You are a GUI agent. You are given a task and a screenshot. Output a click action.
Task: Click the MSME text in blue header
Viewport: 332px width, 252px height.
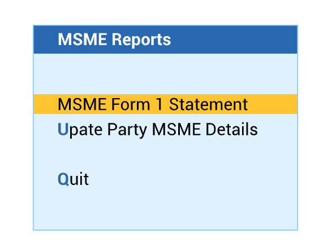[83, 39]
